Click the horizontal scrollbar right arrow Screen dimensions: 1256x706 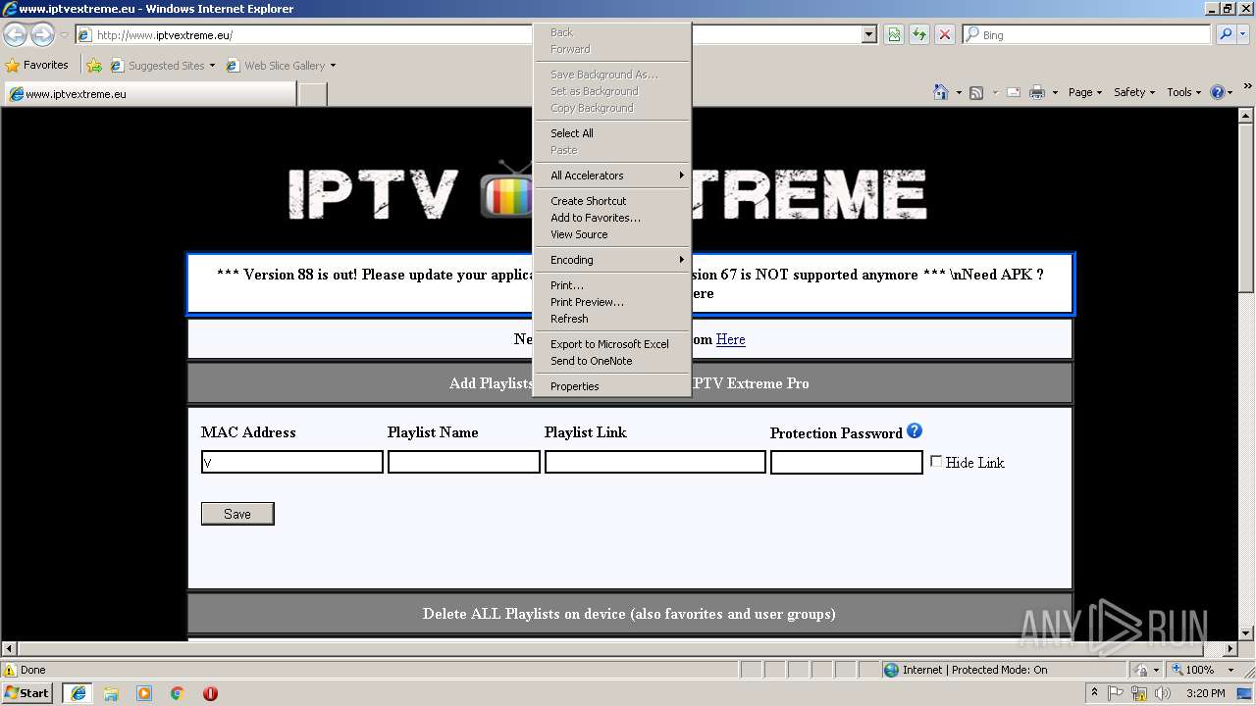(1230, 649)
